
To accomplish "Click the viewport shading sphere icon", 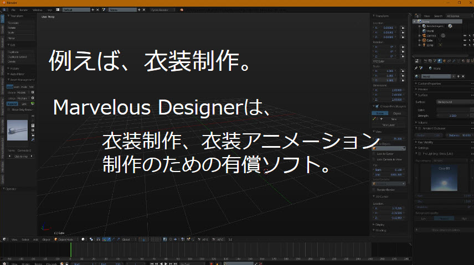I will click(83, 239).
